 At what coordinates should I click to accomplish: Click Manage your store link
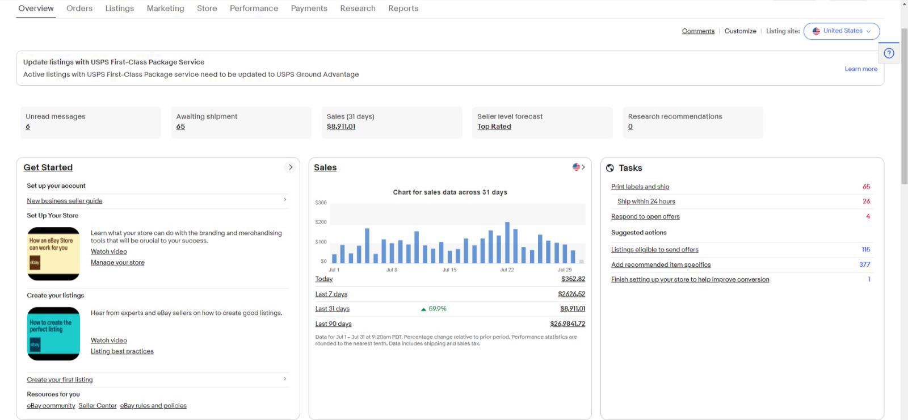[x=117, y=262]
